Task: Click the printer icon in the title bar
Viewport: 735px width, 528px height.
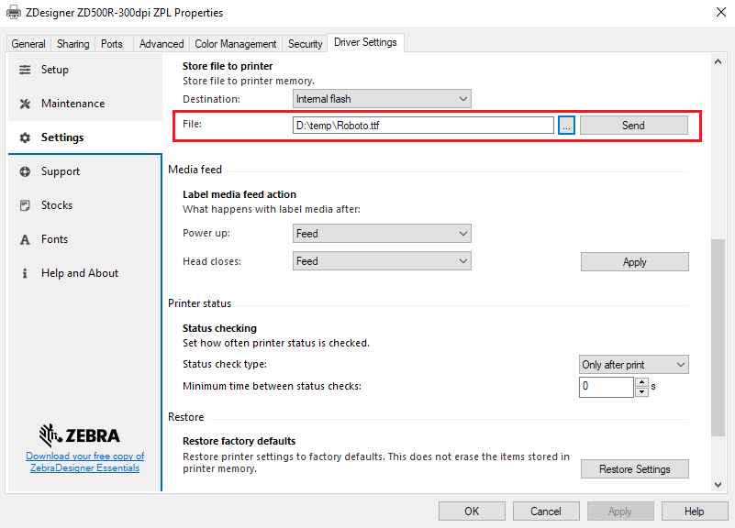Action: (x=13, y=13)
